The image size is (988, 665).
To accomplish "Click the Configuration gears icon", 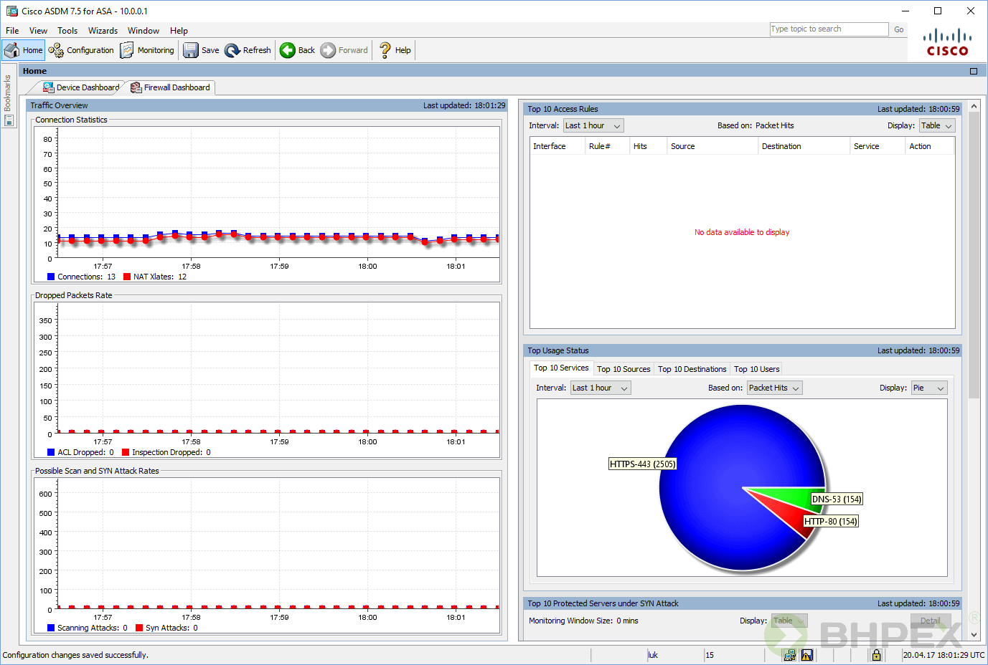I will tap(56, 50).
